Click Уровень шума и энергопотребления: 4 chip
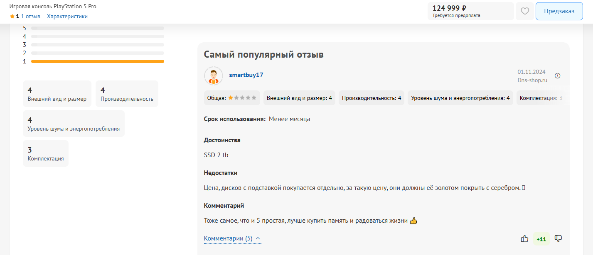The image size is (593, 255). pos(460,98)
